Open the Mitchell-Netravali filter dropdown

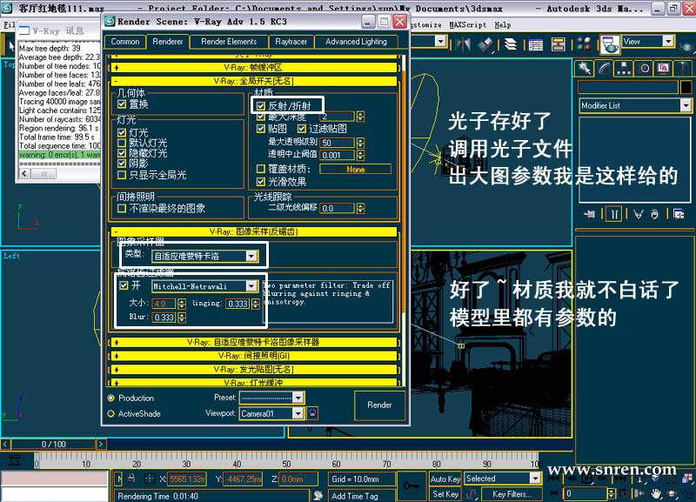(251, 286)
